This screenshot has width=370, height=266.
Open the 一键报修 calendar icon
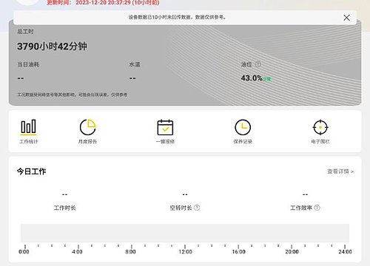[165, 127]
